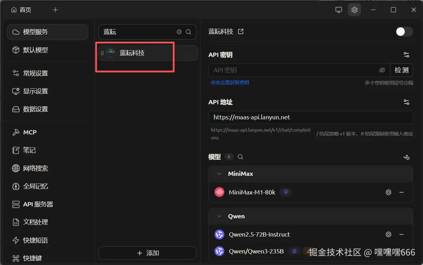This screenshot has height=265, width=423.
Task: Click the monitor icon in the title bar
Action: (338, 9)
